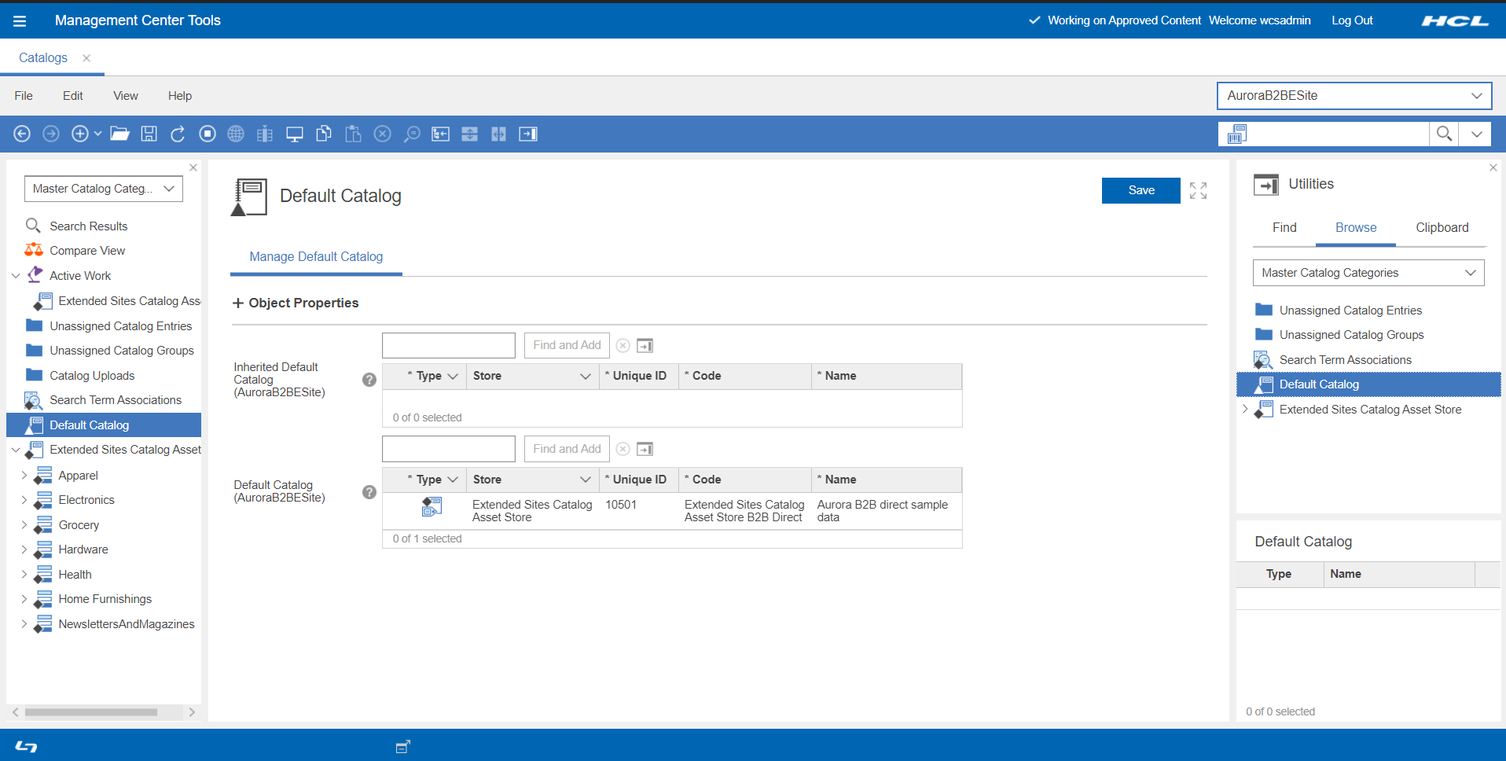Toggle the explorer view toolbar icon
Screen dimensions: 1506x761
(440, 134)
